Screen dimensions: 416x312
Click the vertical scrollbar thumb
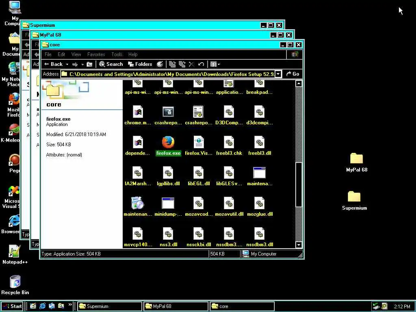point(299,184)
